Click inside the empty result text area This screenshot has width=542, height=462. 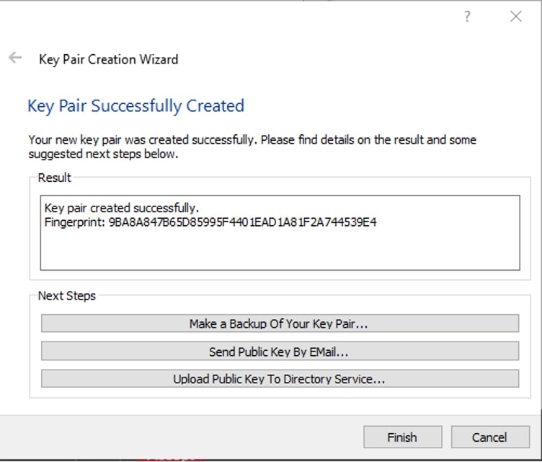coord(280,249)
